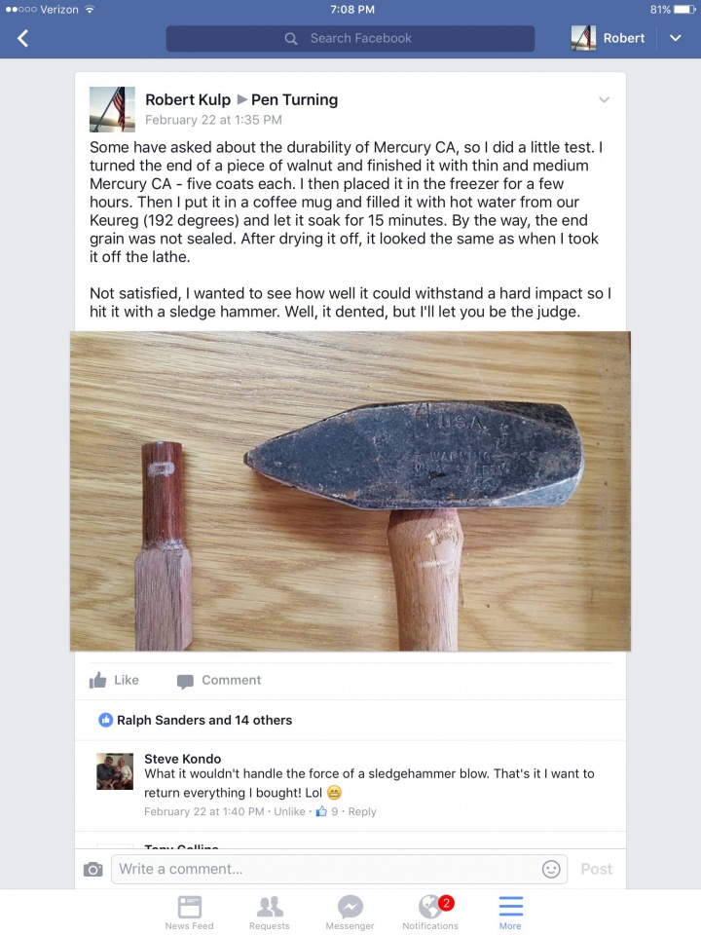Click the Search Facebook field
701x935 pixels.
tap(350, 39)
